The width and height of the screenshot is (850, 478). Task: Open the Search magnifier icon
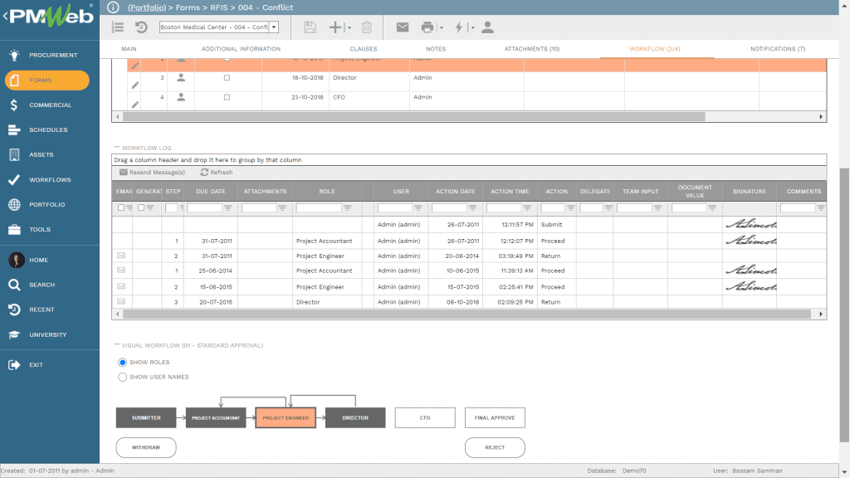(x=14, y=285)
